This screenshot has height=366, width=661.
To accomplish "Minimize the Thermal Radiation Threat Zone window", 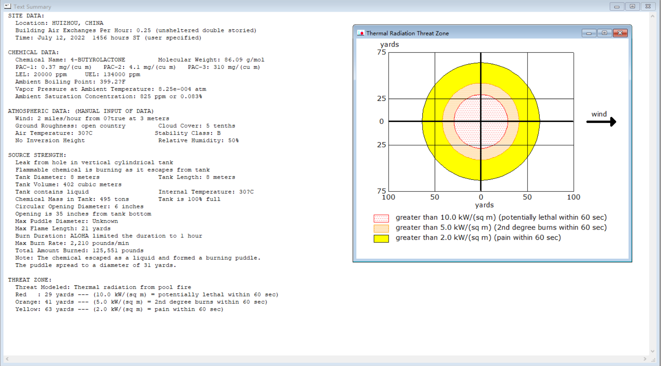I will [589, 33].
